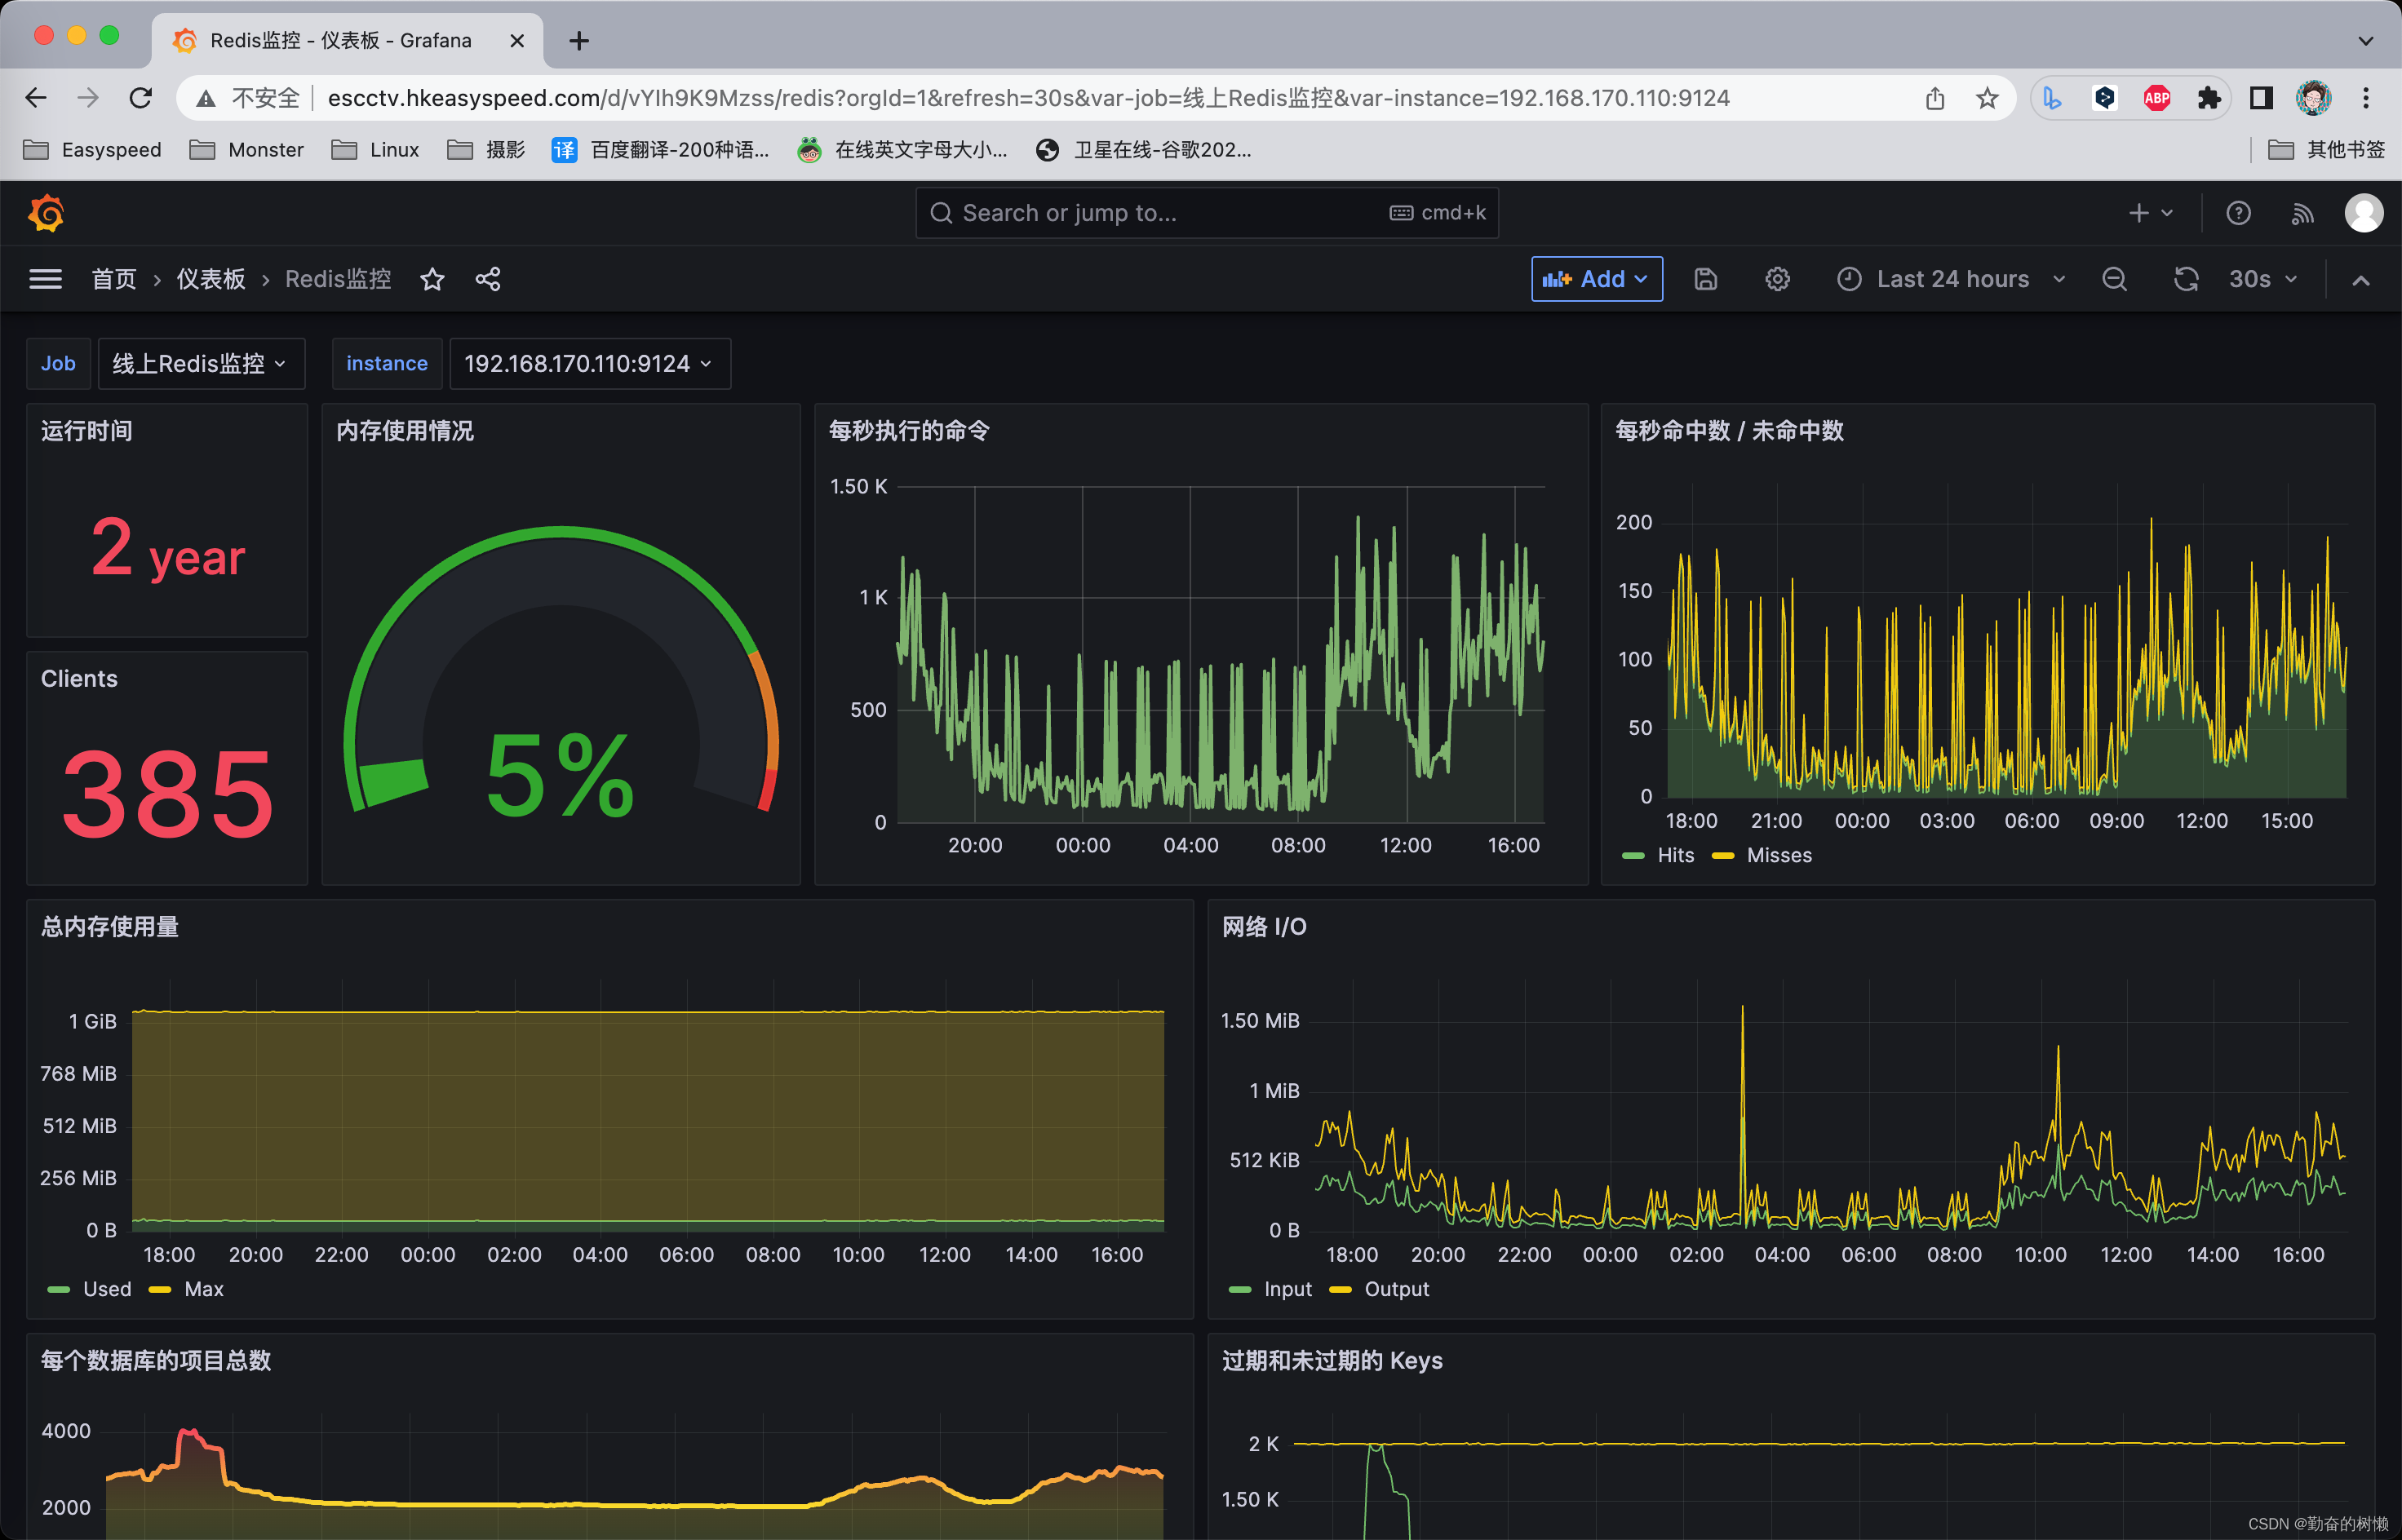Open the hamburger navigation menu
This screenshot has width=2402, height=1540.
pos(45,279)
